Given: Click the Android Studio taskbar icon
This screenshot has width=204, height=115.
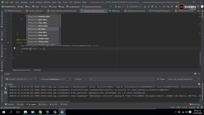Looking at the screenshot, I should 62,112.
